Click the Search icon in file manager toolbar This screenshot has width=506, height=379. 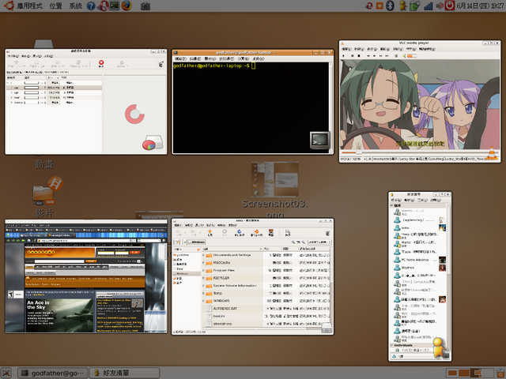point(288,232)
